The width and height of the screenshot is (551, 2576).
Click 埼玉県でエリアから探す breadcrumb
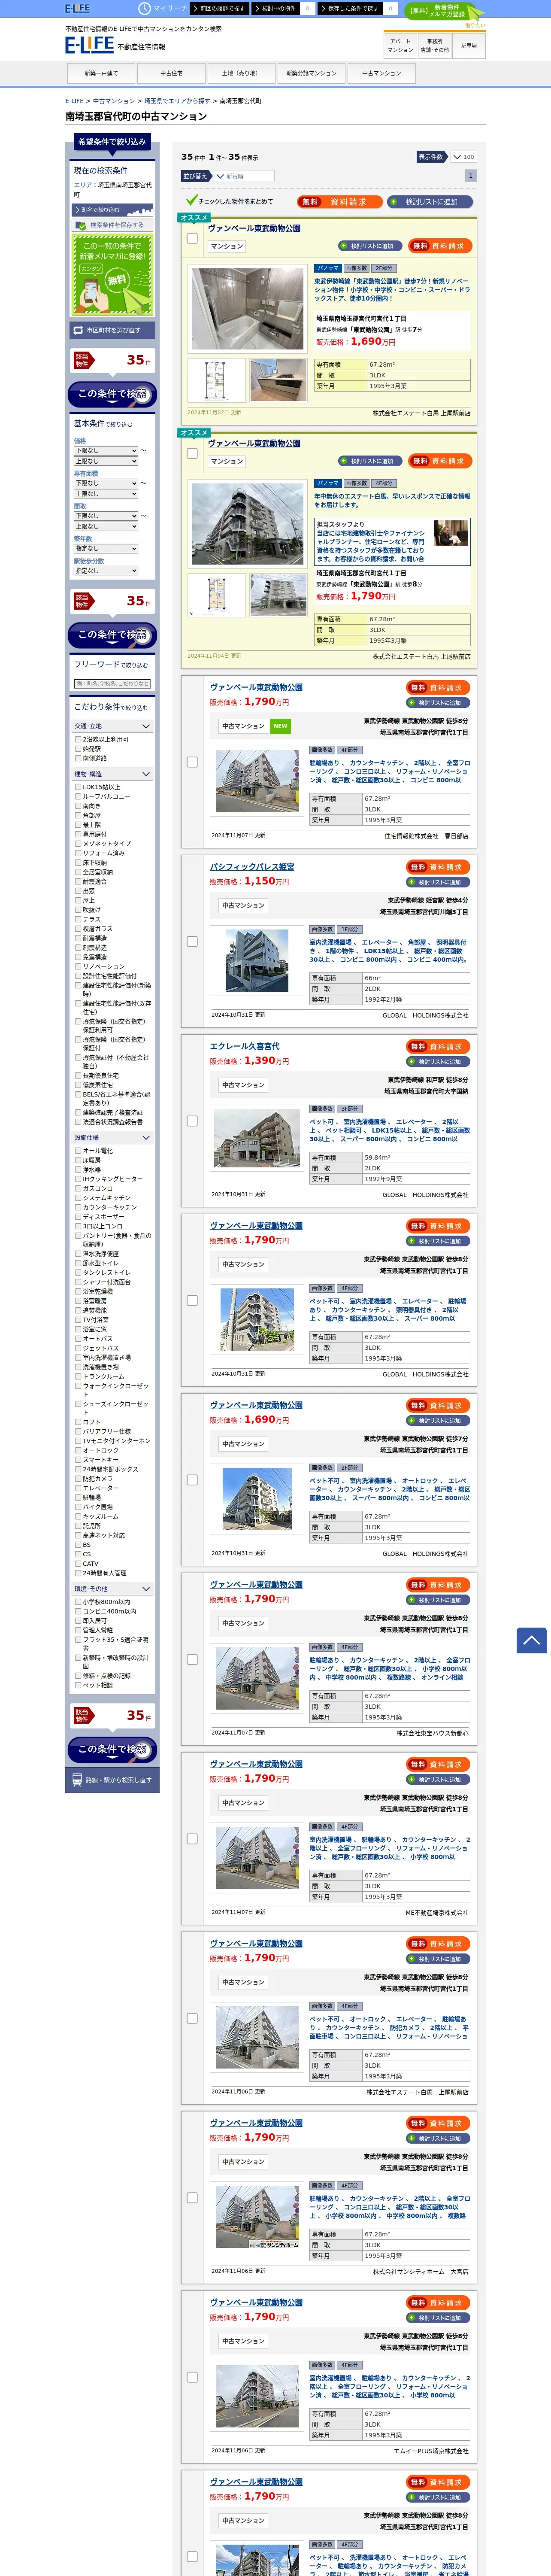(177, 101)
